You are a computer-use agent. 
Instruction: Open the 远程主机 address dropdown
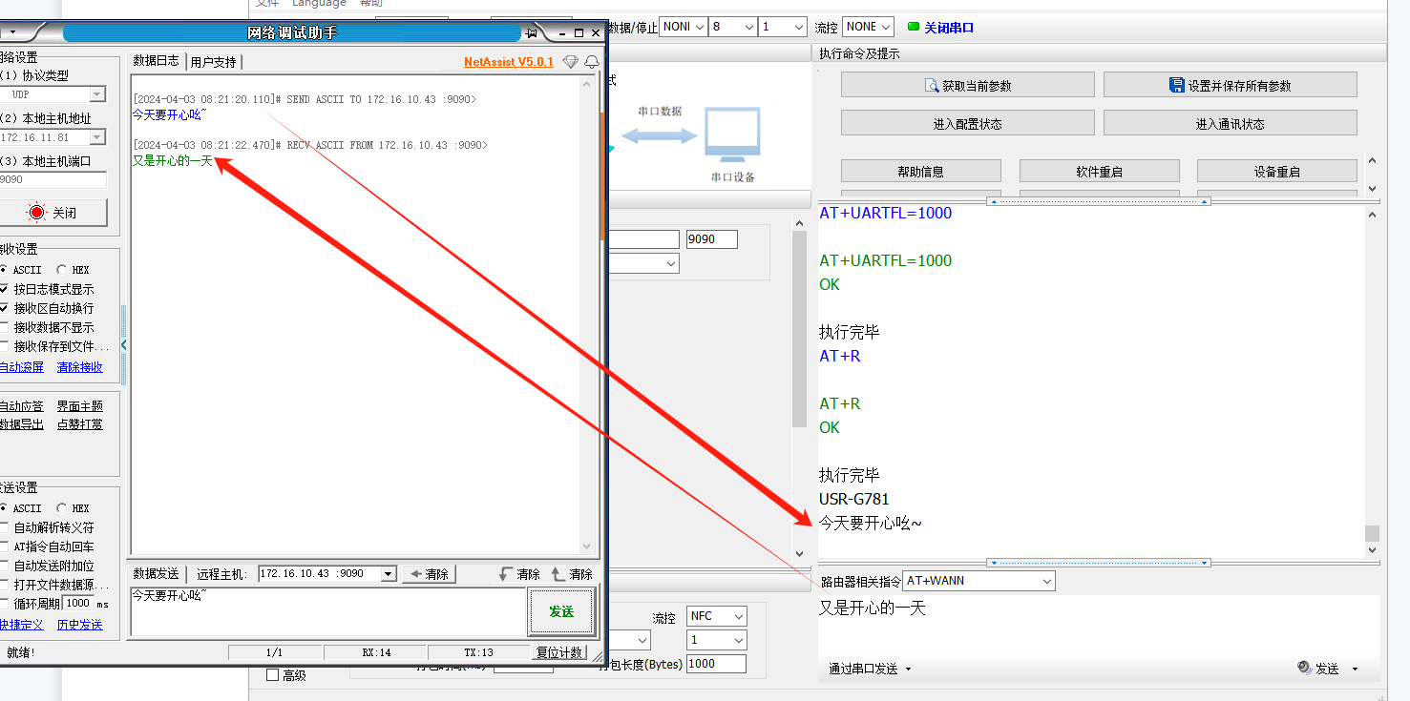click(388, 574)
